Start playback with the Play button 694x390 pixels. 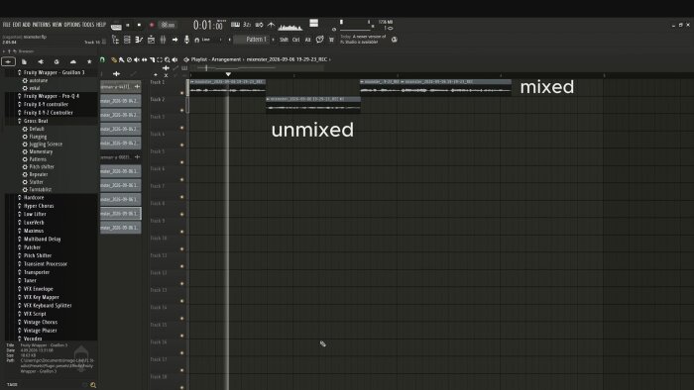[x=128, y=25]
